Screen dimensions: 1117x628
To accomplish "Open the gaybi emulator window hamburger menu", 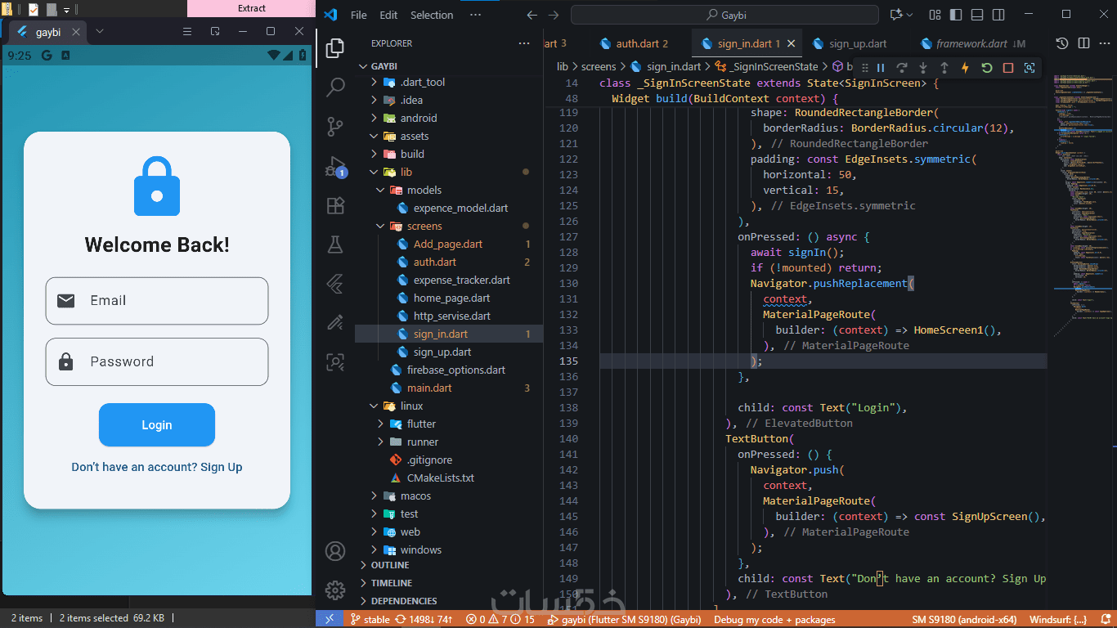I will pos(186,31).
